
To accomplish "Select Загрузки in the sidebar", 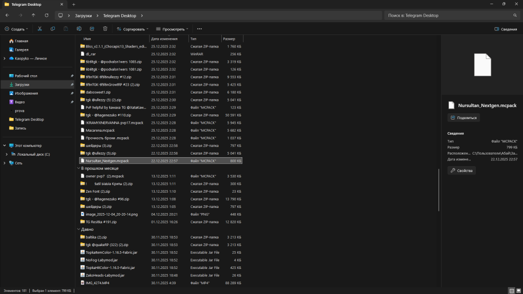I will [x=37, y=85].
